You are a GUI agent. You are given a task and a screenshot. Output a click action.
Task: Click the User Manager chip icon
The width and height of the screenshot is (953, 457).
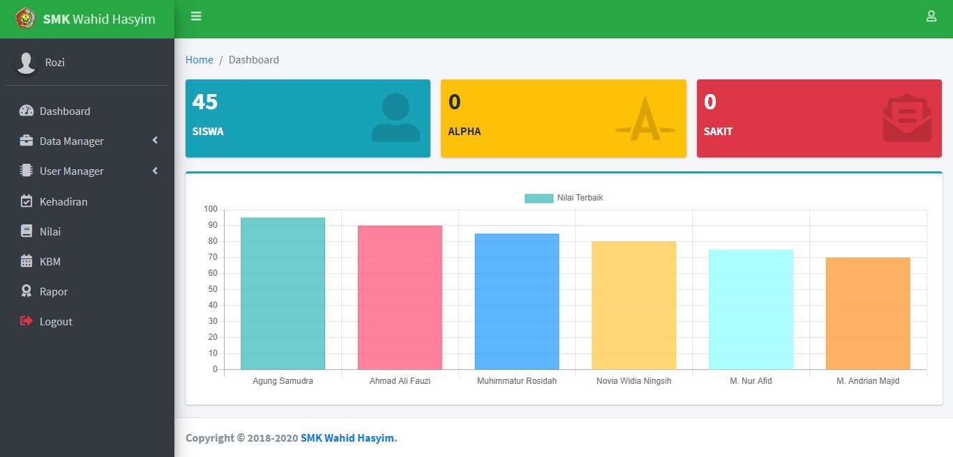pyautogui.click(x=27, y=171)
